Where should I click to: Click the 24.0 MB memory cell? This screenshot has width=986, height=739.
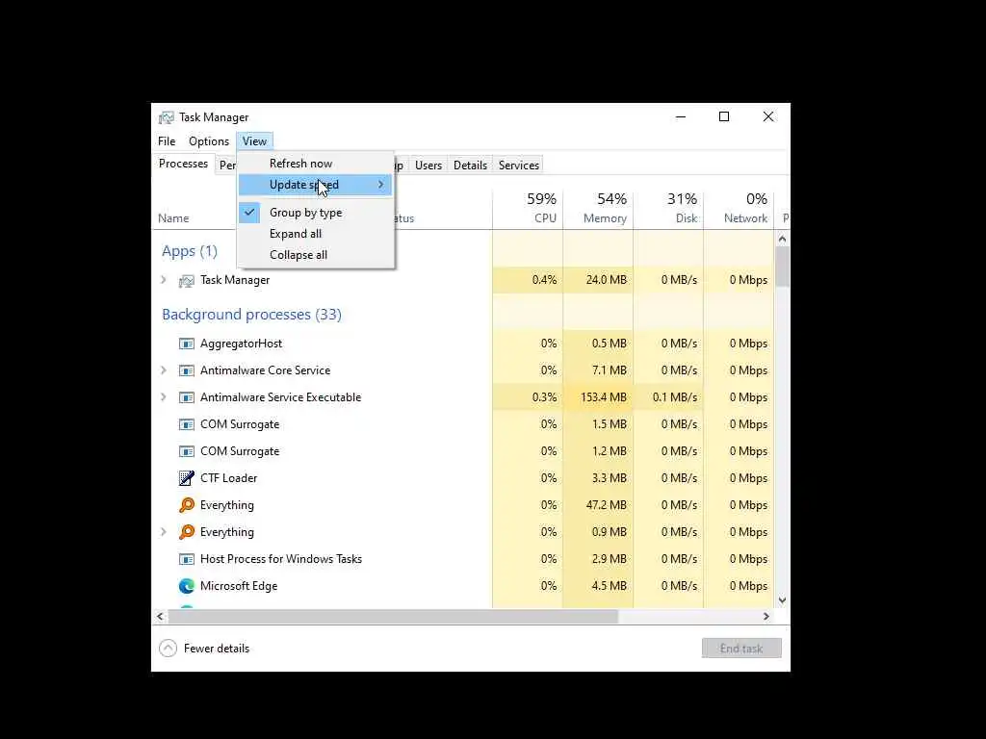coord(598,280)
